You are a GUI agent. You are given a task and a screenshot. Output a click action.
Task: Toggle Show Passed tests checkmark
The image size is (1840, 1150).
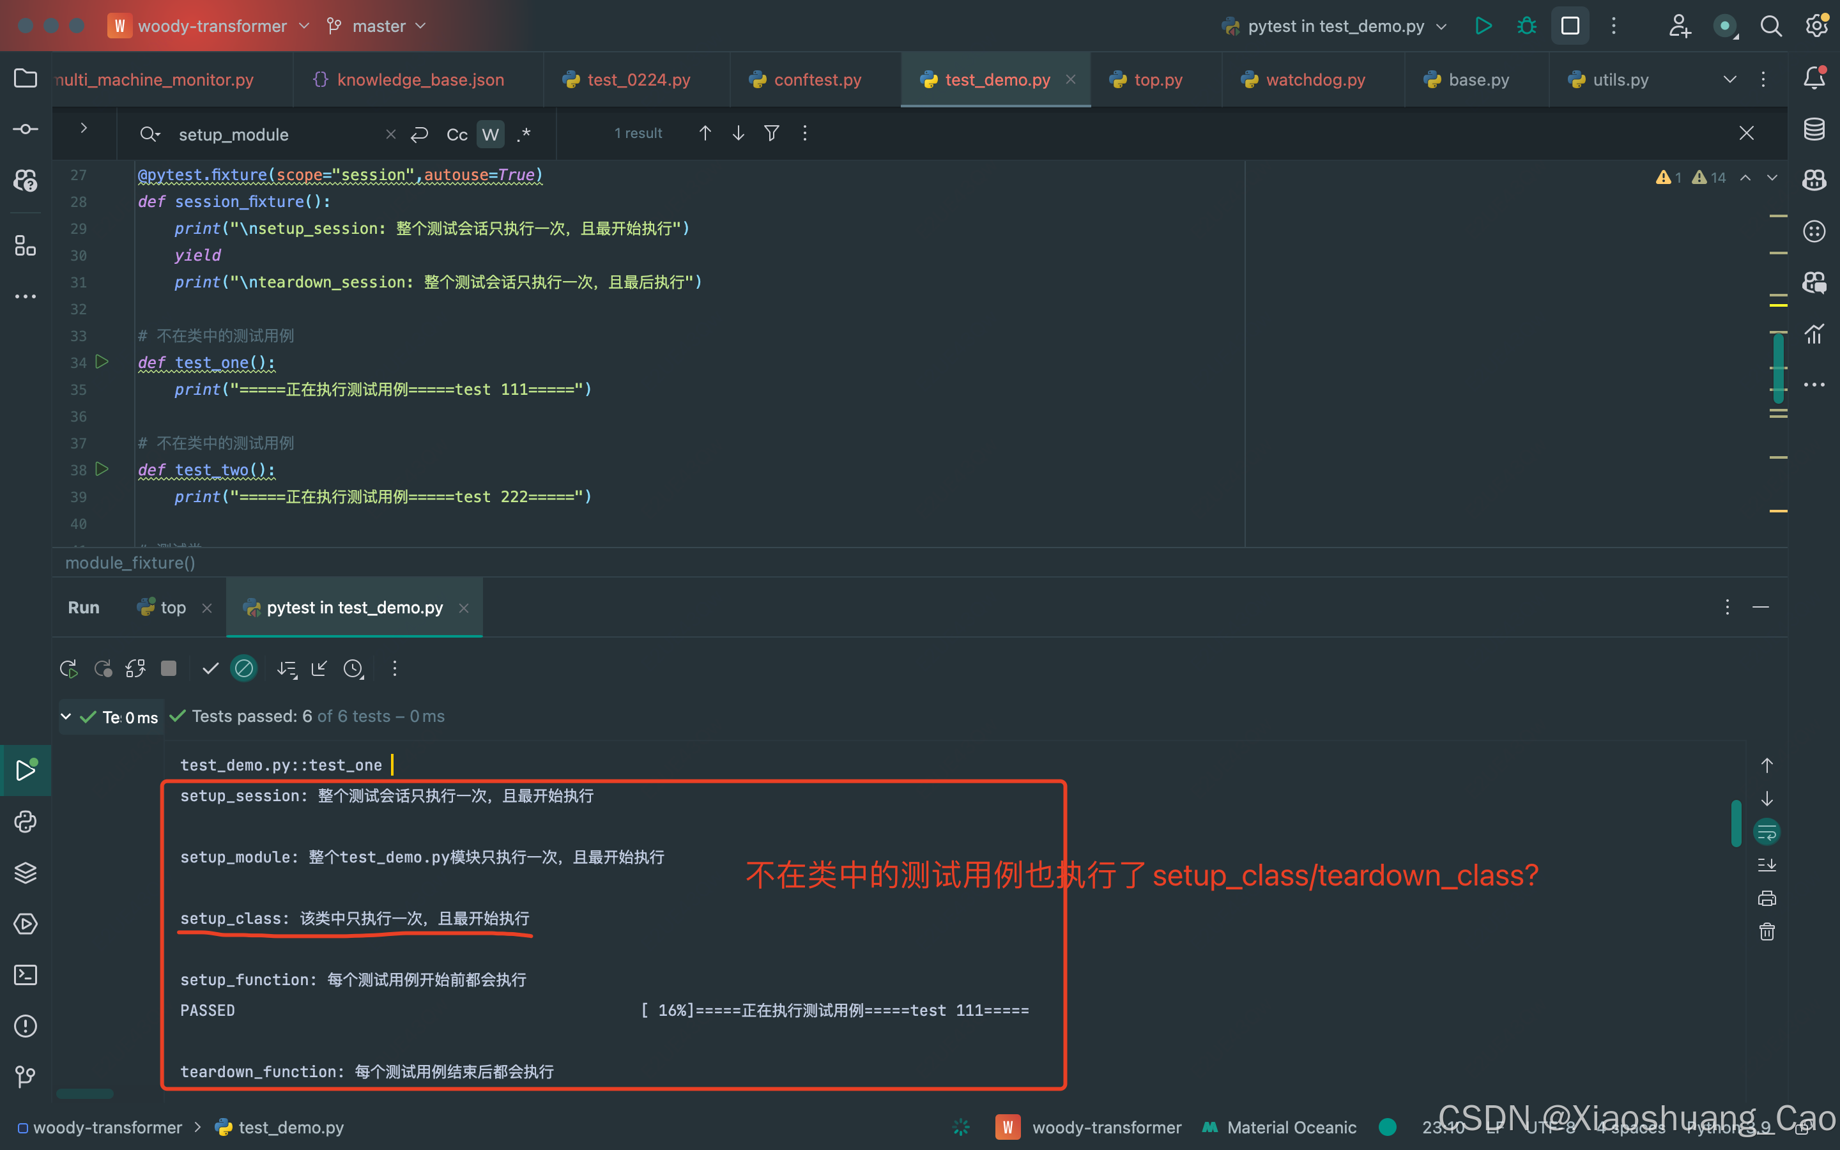click(211, 668)
